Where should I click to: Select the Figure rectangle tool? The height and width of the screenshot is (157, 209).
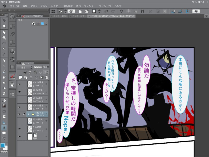4,111
